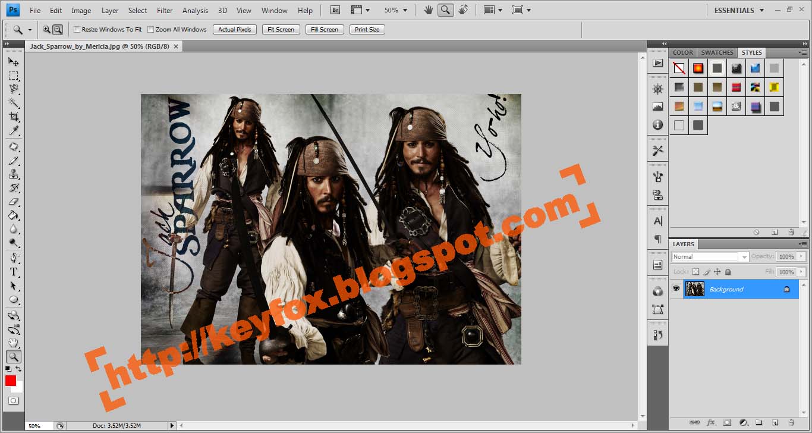Select the Lasso tool
Image resolution: width=812 pixels, height=433 pixels.
pyautogui.click(x=13, y=89)
